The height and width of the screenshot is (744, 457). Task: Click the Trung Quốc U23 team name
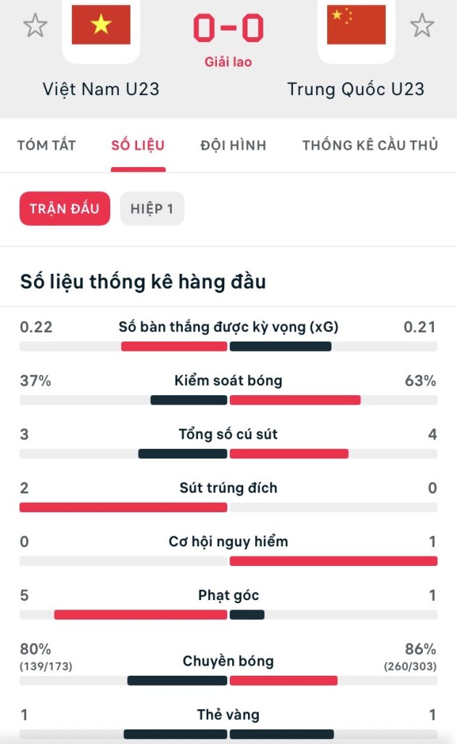coord(355,89)
